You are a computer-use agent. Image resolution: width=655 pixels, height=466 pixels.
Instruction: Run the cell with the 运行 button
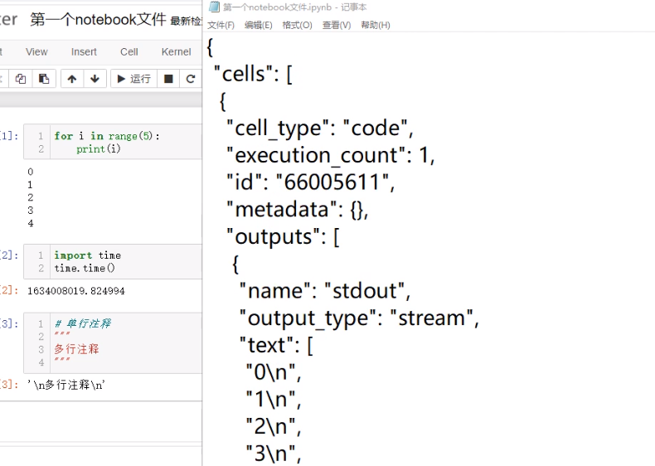[133, 79]
